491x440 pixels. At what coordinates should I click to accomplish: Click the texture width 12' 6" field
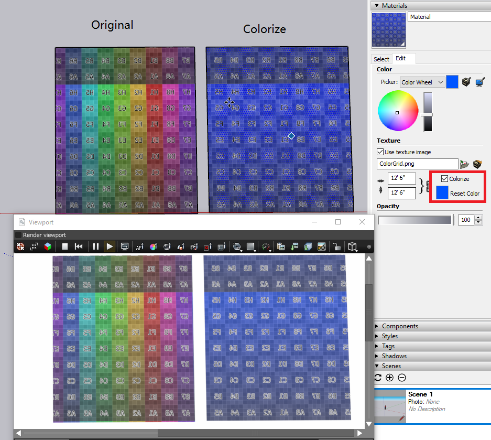402,178
